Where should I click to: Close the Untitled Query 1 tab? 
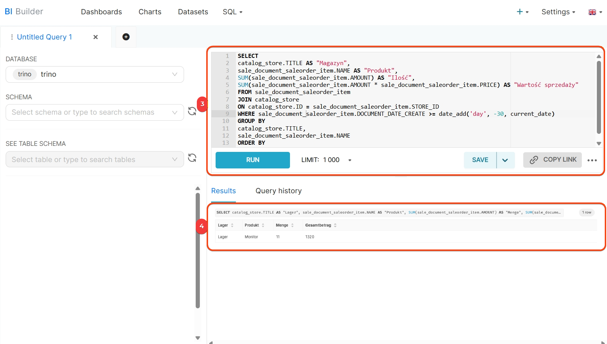pyautogui.click(x=95, y=37)
